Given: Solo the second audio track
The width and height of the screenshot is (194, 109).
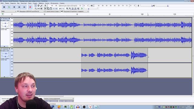Looking at the screenshot, I should pyautogui.click(x=8, y=51).
